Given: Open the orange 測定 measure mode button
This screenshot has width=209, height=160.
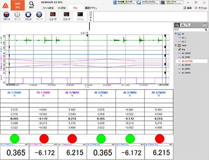Looking at the screenshot, I should point(17,5).
